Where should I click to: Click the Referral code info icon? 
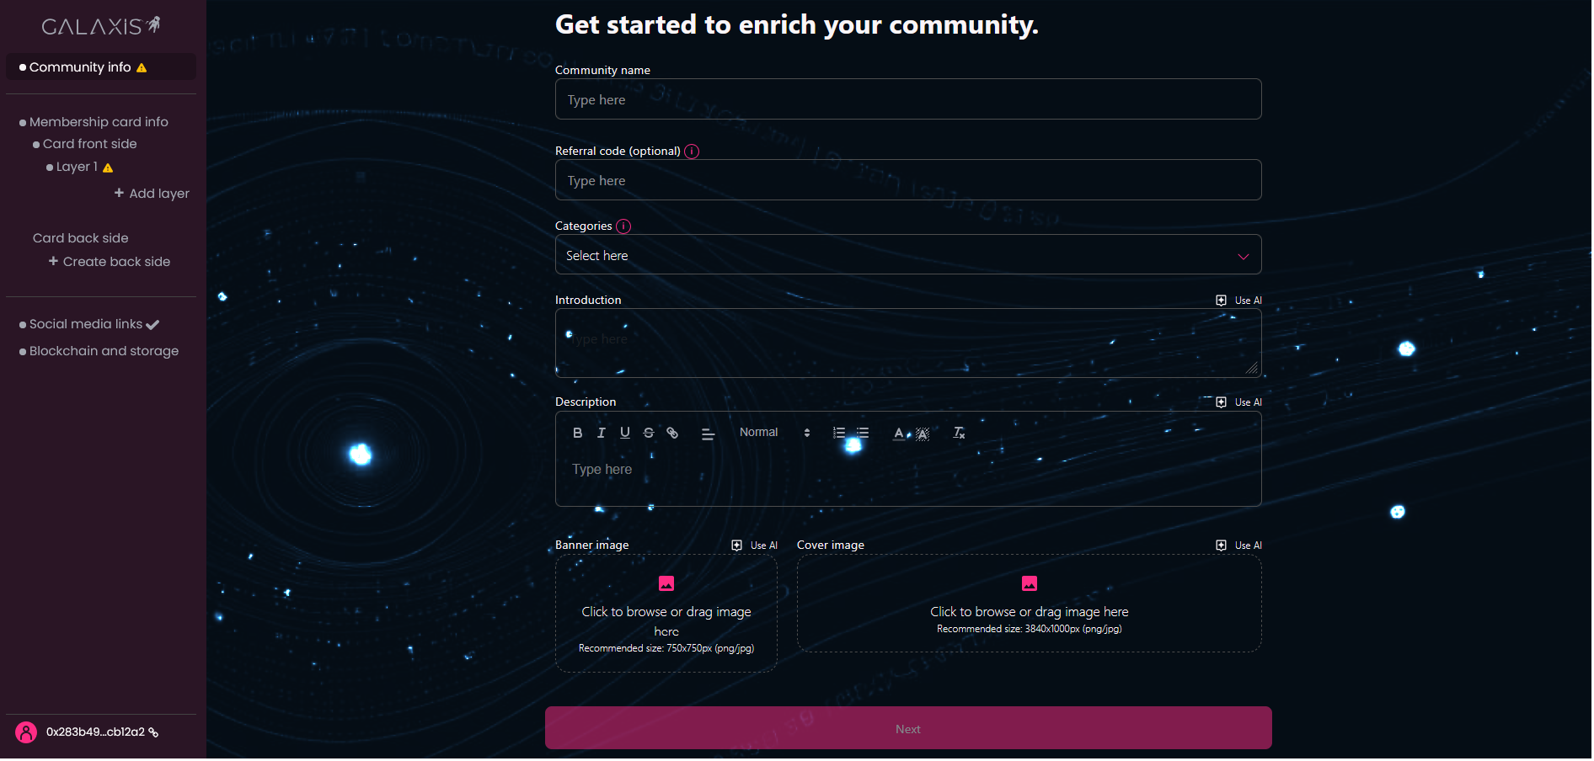(691, 152)
